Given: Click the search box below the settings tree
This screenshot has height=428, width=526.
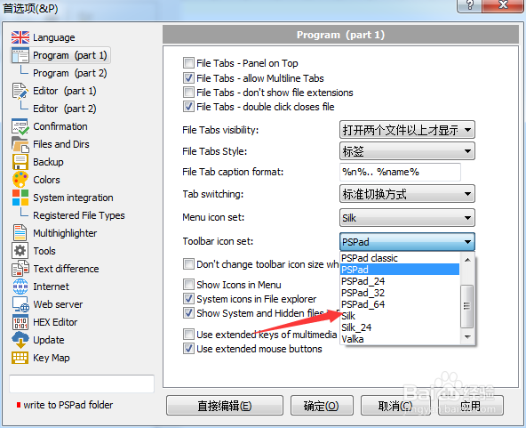Looking at the screenshot, I should (82, 384).
